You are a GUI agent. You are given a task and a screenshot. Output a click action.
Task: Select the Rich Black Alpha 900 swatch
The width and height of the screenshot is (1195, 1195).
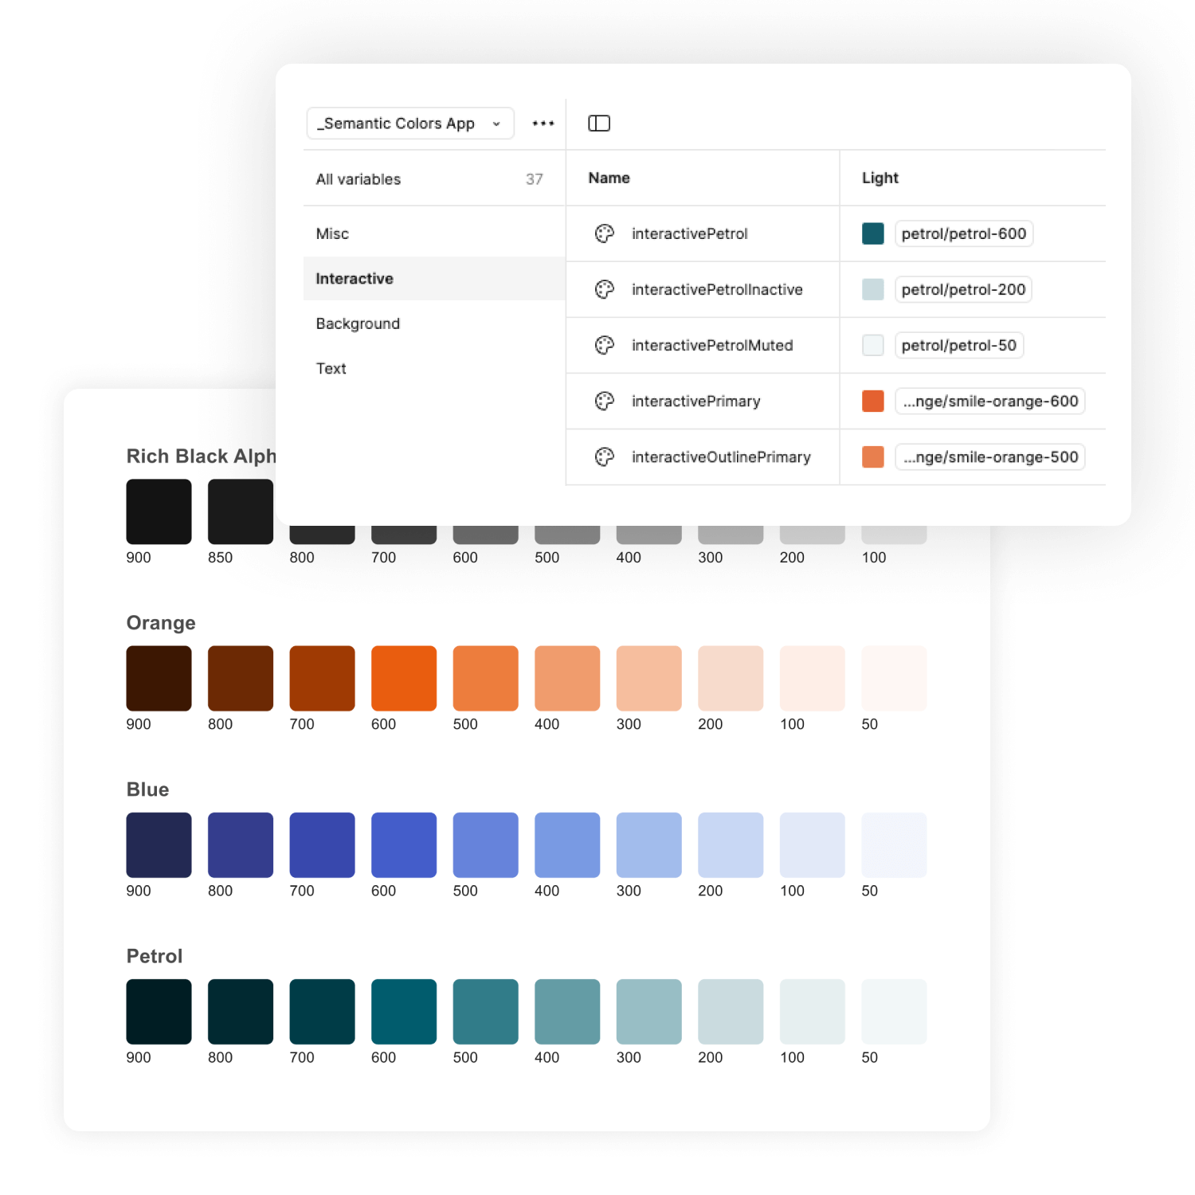pos(159,511)
